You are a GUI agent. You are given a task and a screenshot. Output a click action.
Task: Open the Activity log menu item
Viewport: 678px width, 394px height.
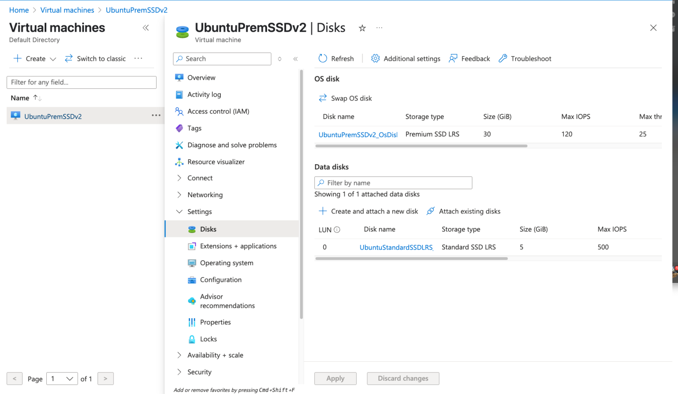point(203,94)
